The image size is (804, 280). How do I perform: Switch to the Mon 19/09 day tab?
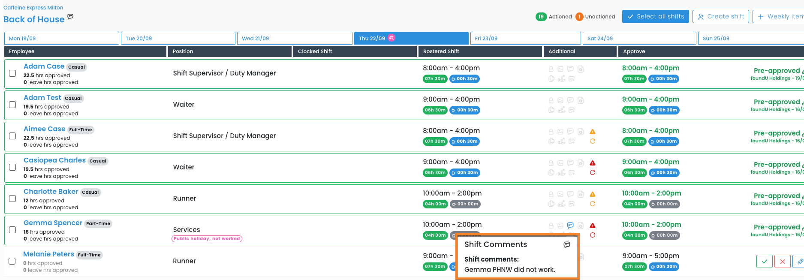point(62,38)
